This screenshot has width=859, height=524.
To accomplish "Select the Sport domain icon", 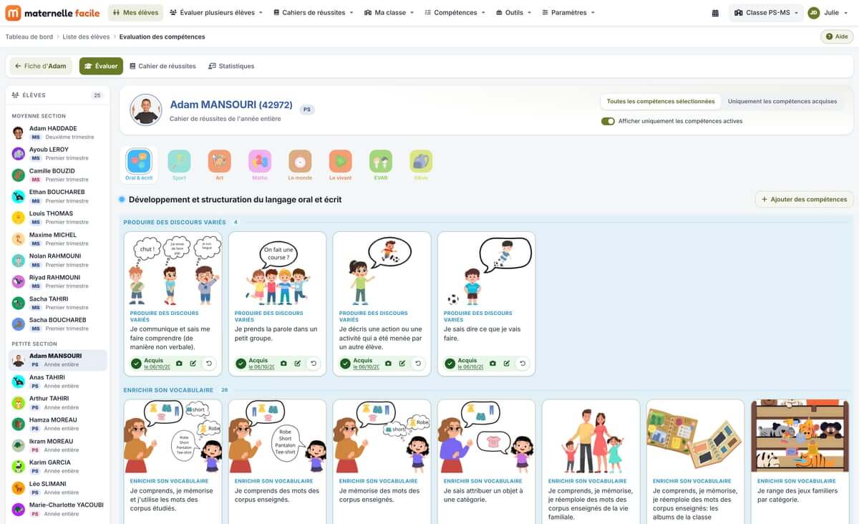I will coord(179,164).
